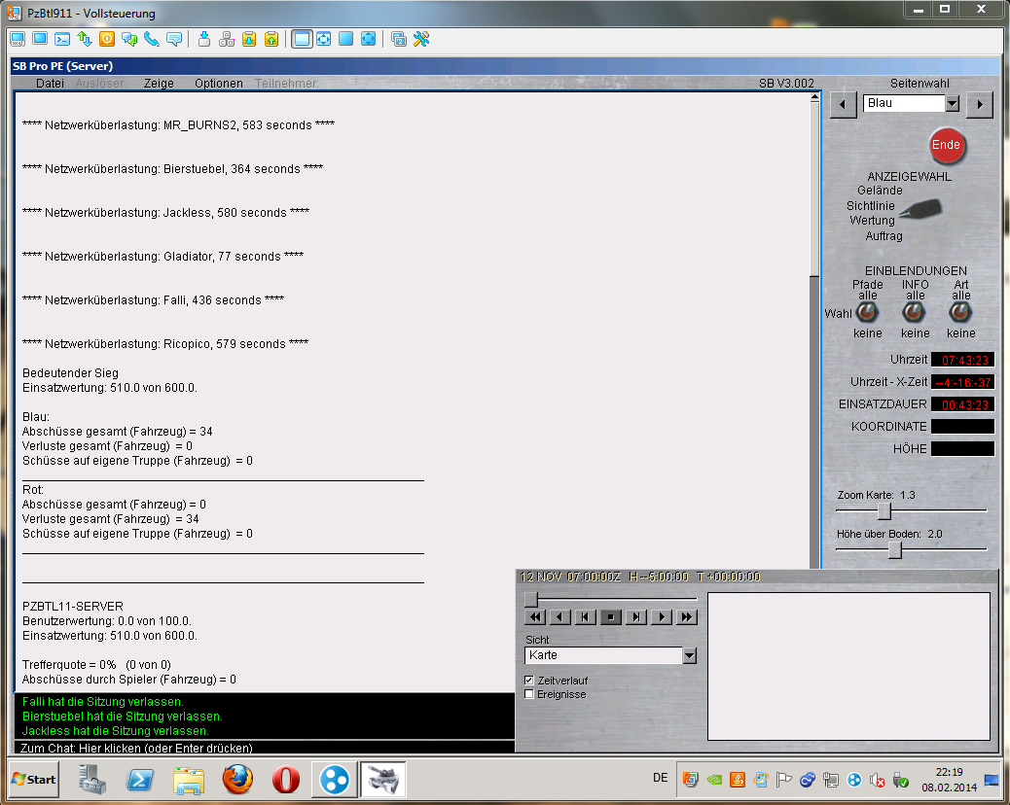Open the Optionen menu
Screen dimensions: 1010x805
[x=219, y=84]
